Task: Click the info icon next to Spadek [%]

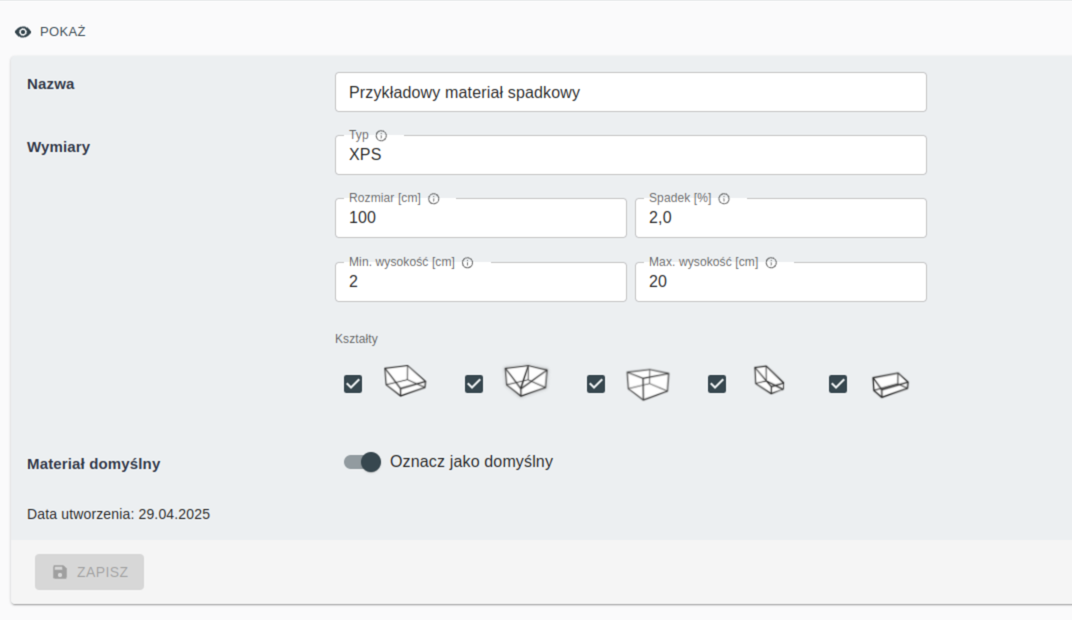Action: point(723,198)
